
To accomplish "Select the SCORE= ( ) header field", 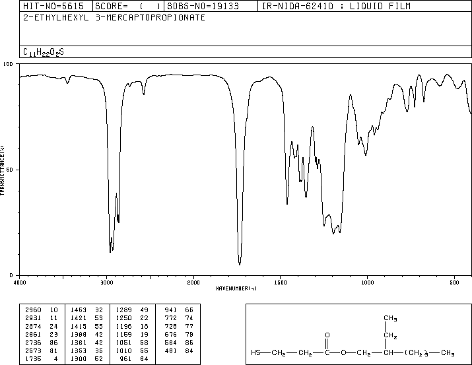I will (127, 6).
